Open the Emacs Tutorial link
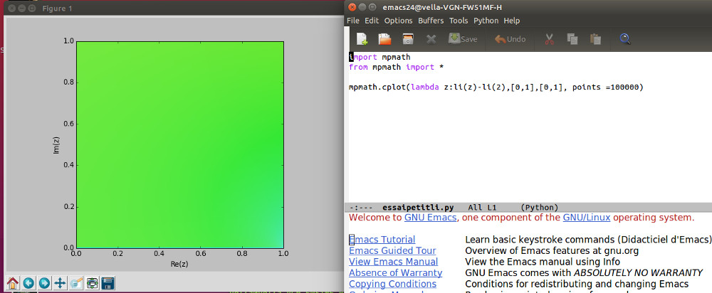 point(383,240)
